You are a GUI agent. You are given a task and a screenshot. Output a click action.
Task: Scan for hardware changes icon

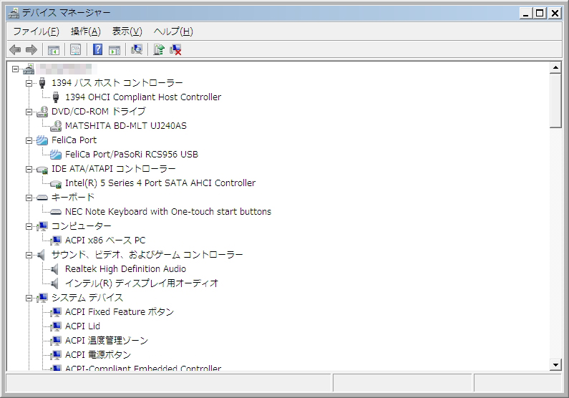pos(137,49)
